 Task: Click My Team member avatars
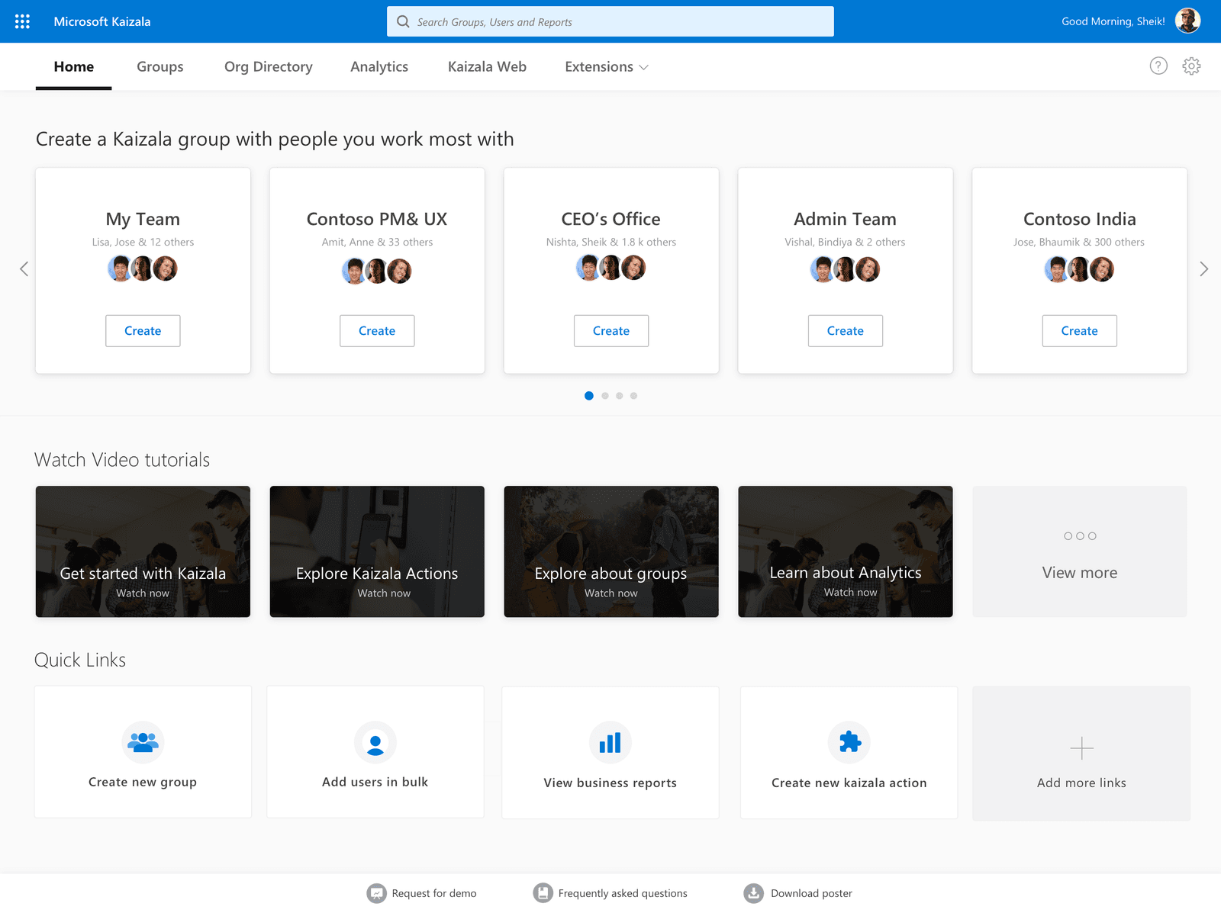[x=143, y=268]
